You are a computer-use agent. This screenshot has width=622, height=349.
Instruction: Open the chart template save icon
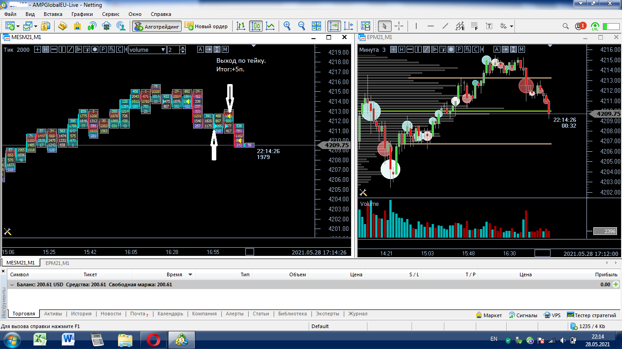366,26
